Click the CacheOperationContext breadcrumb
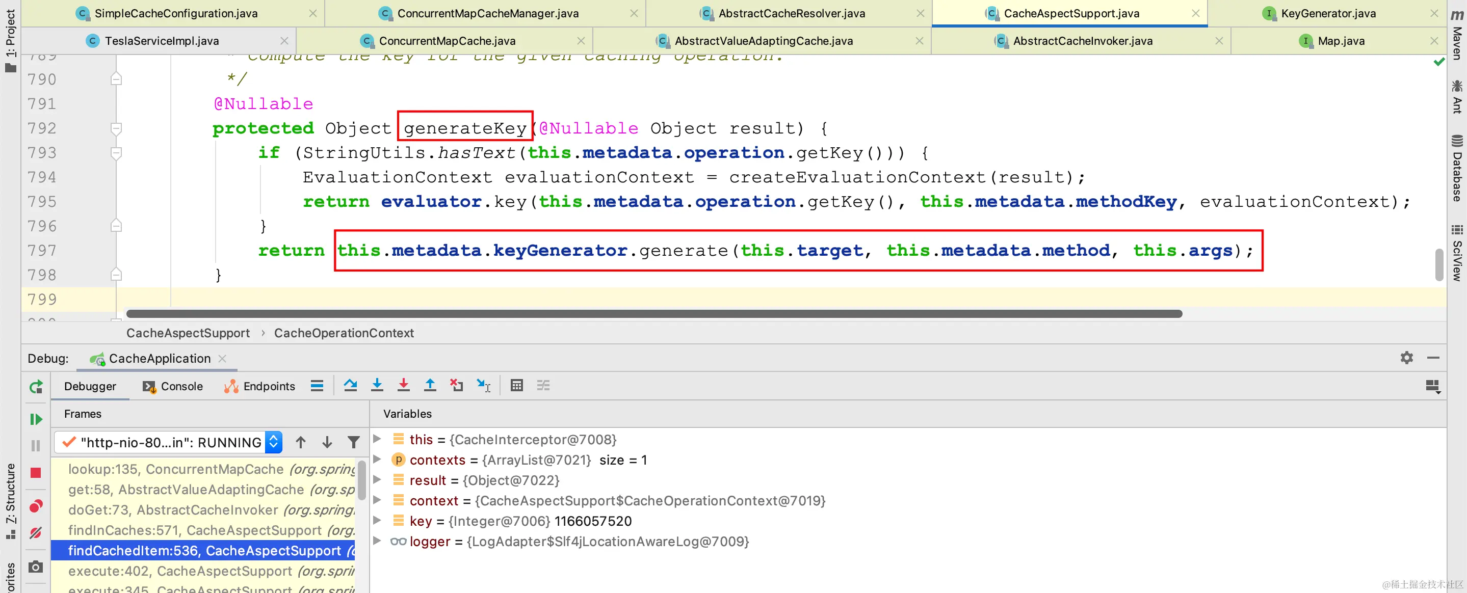 click(344, 333)
